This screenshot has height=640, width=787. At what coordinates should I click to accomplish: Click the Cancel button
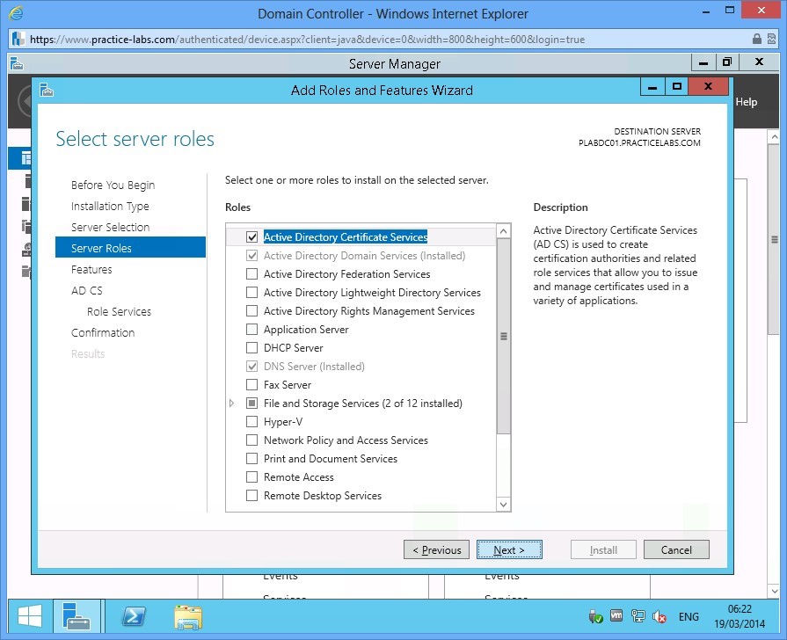tap(676, 549)
